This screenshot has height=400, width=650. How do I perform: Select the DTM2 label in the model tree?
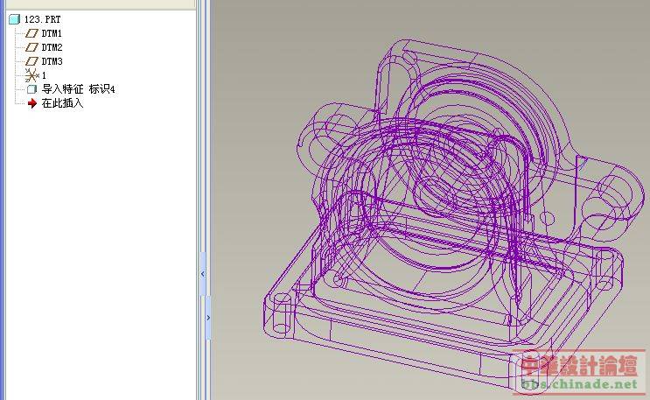[52, 47]
